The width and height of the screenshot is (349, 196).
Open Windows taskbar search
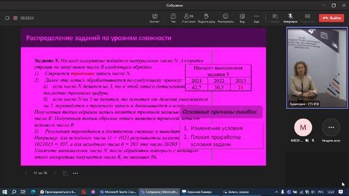click(14, 192)
